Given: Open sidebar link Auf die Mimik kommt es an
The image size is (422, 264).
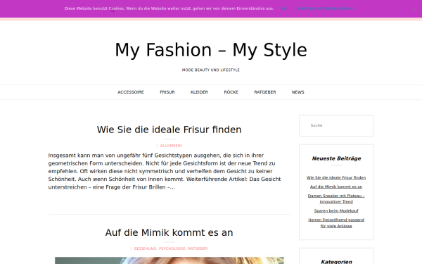Looking at the screenshot, I should [336, 187].
